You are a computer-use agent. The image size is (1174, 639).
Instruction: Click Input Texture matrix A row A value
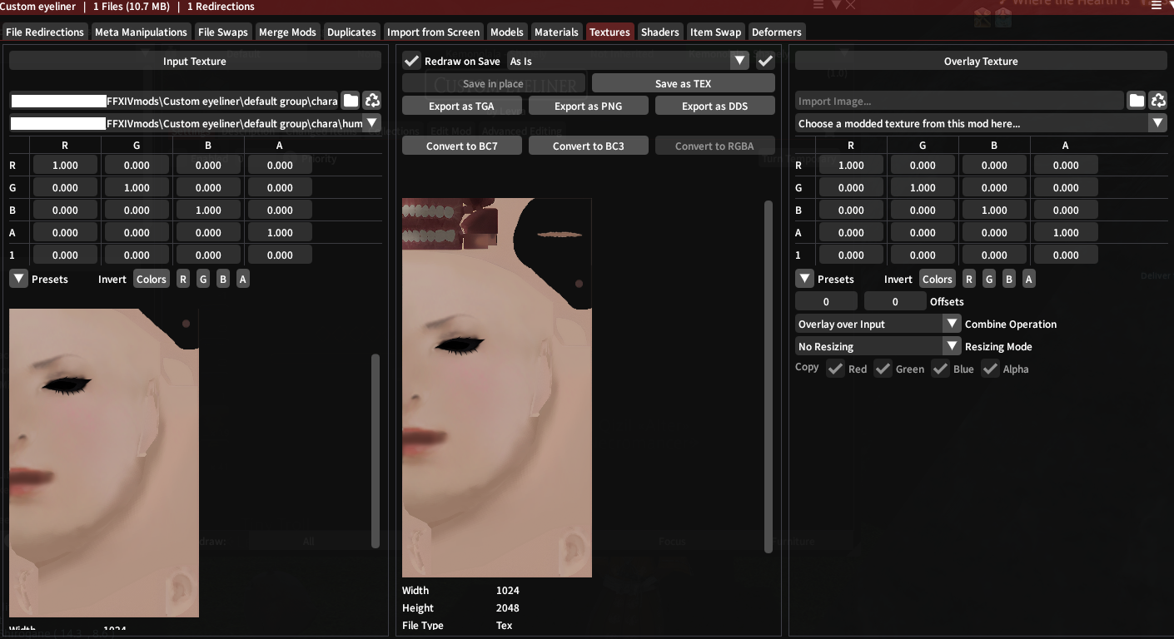[280, 232]
